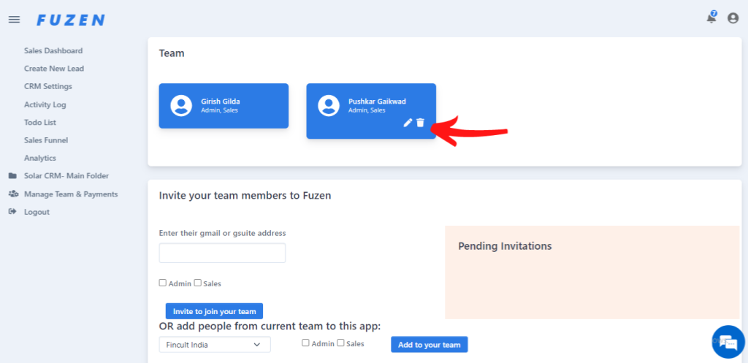Open Analytics in the sidebar
Screen dimensions: 748x363
click(40, 158)
